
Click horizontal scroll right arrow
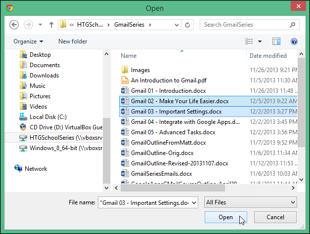coord(293,188)
